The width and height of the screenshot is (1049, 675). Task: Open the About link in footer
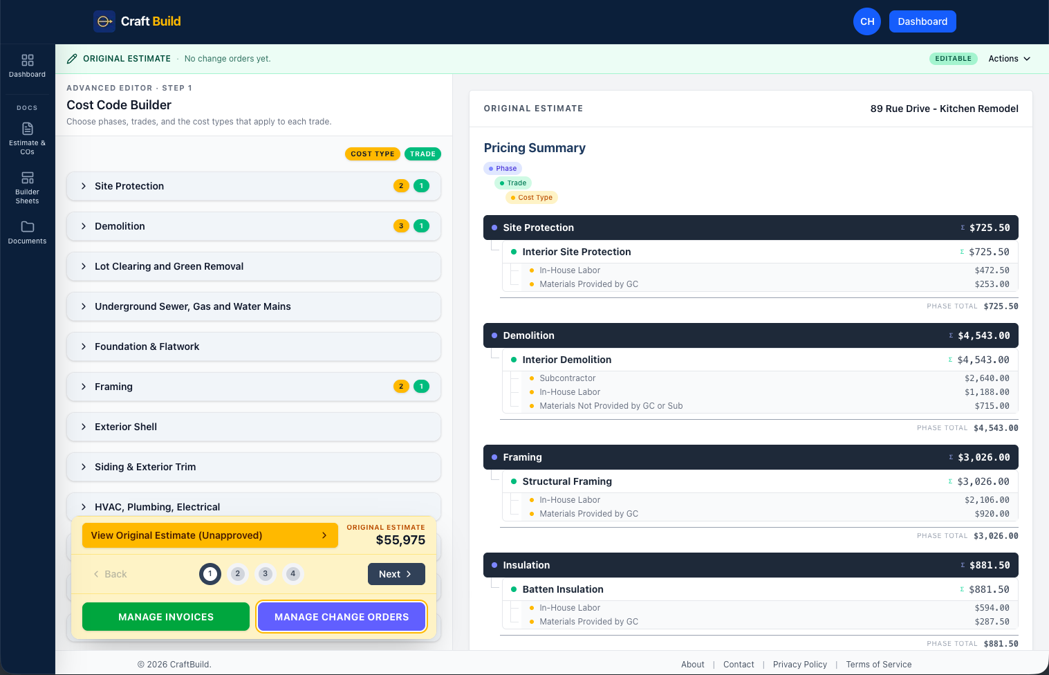693,665
